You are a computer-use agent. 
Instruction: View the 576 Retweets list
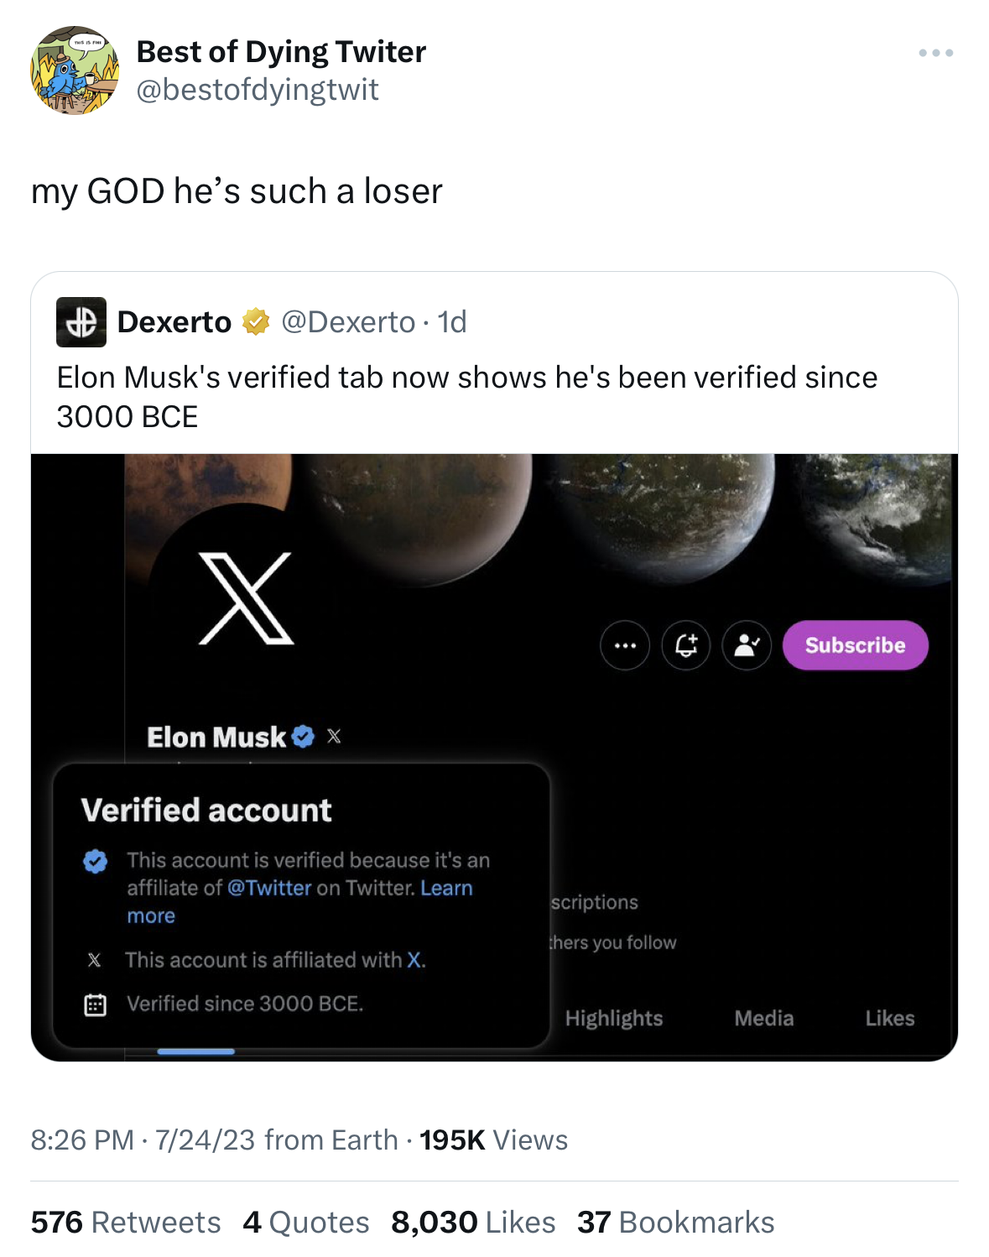[126, 1223]
